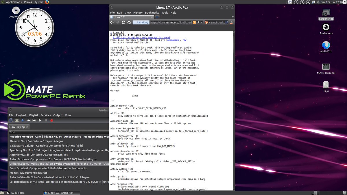This screenshot has width=347, height=195.
Task: Click the lore.kernel.org URL address field
Action: point(171,22)
